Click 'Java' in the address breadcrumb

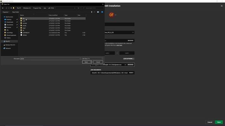pos(45,8)
